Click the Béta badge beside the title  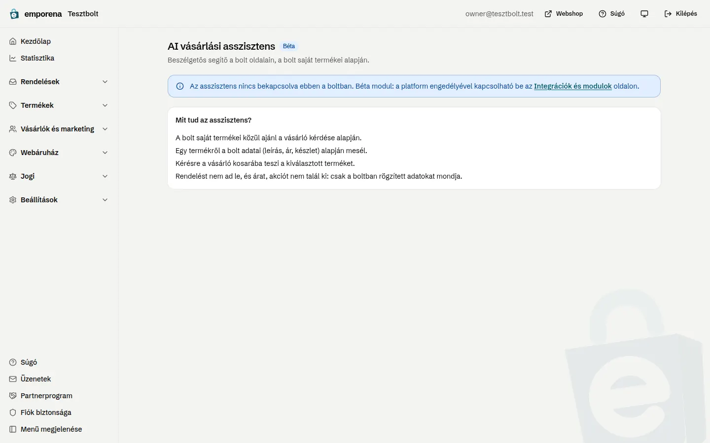(x=289, y=46)
